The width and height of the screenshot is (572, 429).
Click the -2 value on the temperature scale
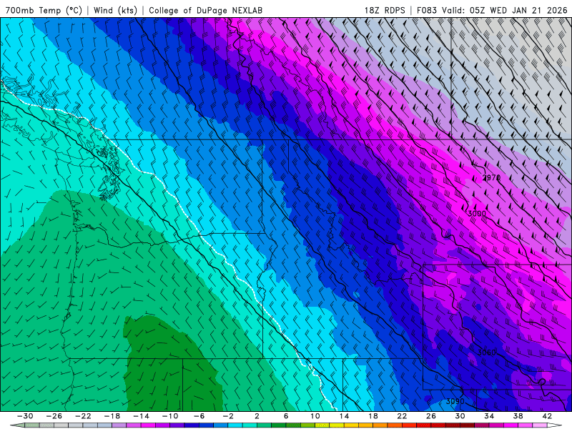(x=228, y=416)
